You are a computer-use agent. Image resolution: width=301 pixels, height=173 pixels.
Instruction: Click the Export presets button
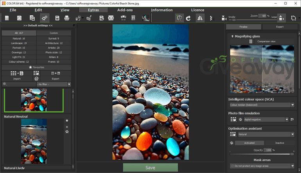click(56, 76)
